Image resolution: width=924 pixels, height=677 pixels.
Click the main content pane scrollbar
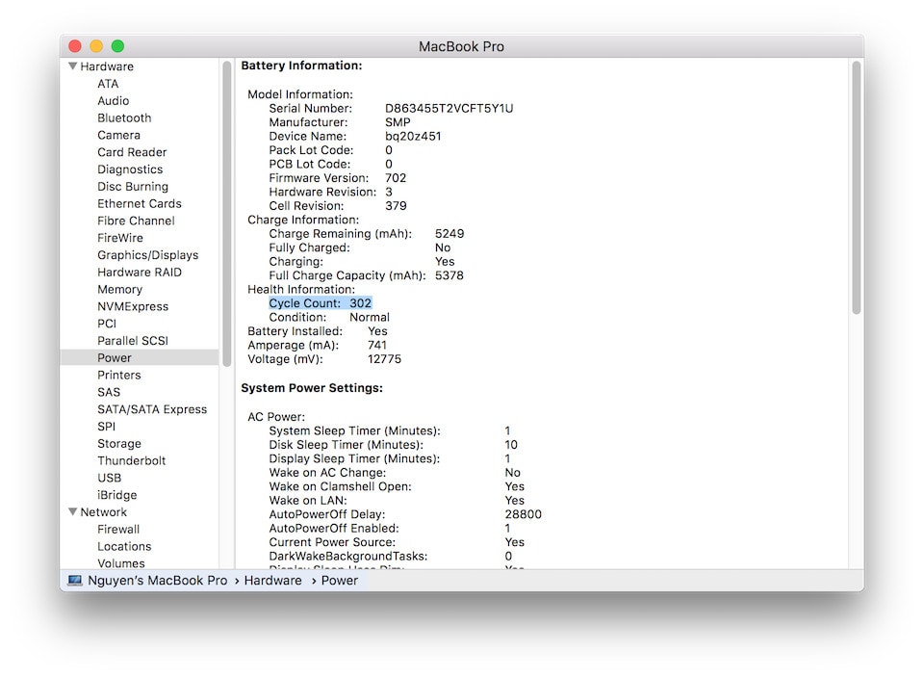click(x=856, y=188)
